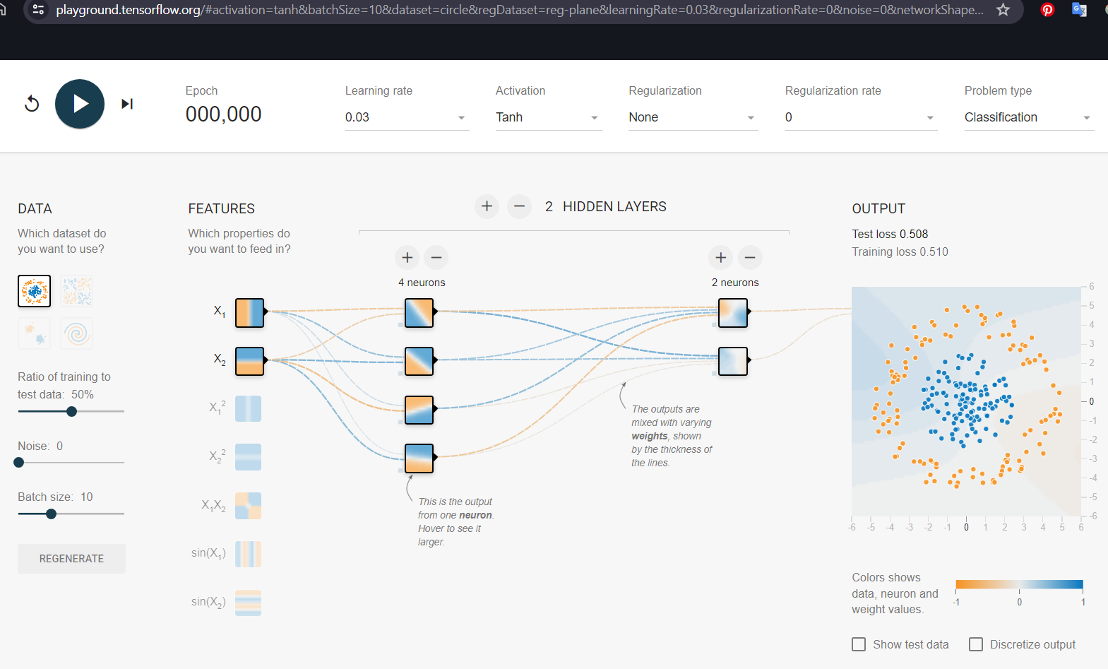Select the Gaussian dataset thumbnail
This screenshot has height=669, width=1108.
(34, 333)
